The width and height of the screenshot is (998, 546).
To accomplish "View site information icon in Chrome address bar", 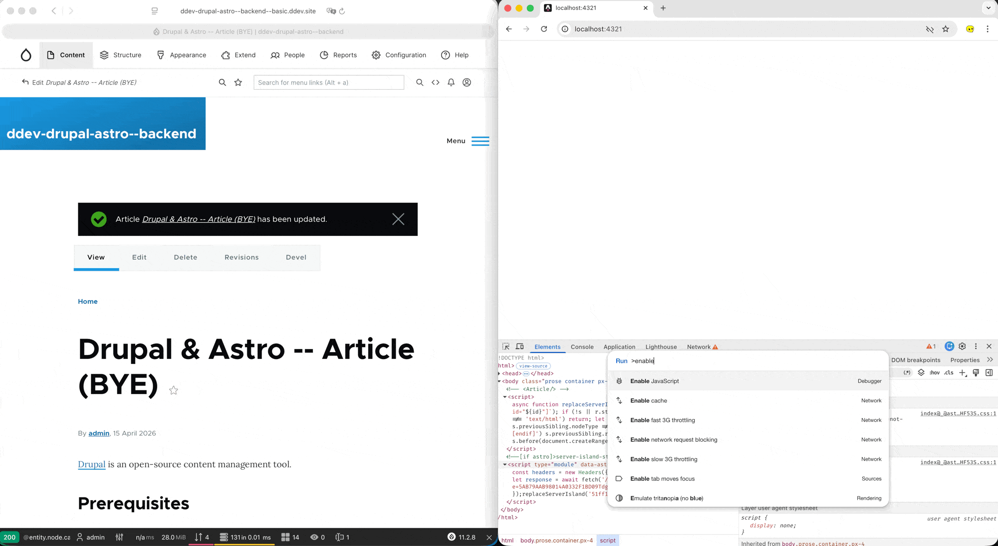I will 565,29.
